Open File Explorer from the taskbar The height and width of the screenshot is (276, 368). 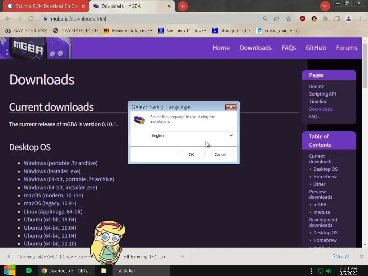[x=104, y=271]
